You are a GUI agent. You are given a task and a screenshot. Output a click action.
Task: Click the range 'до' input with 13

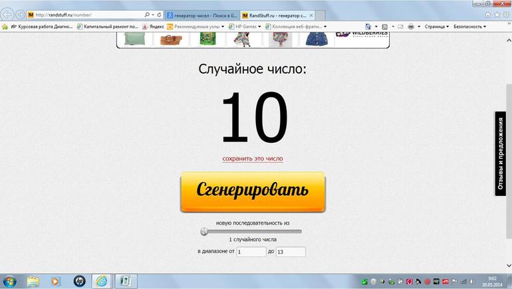[291, 252]
